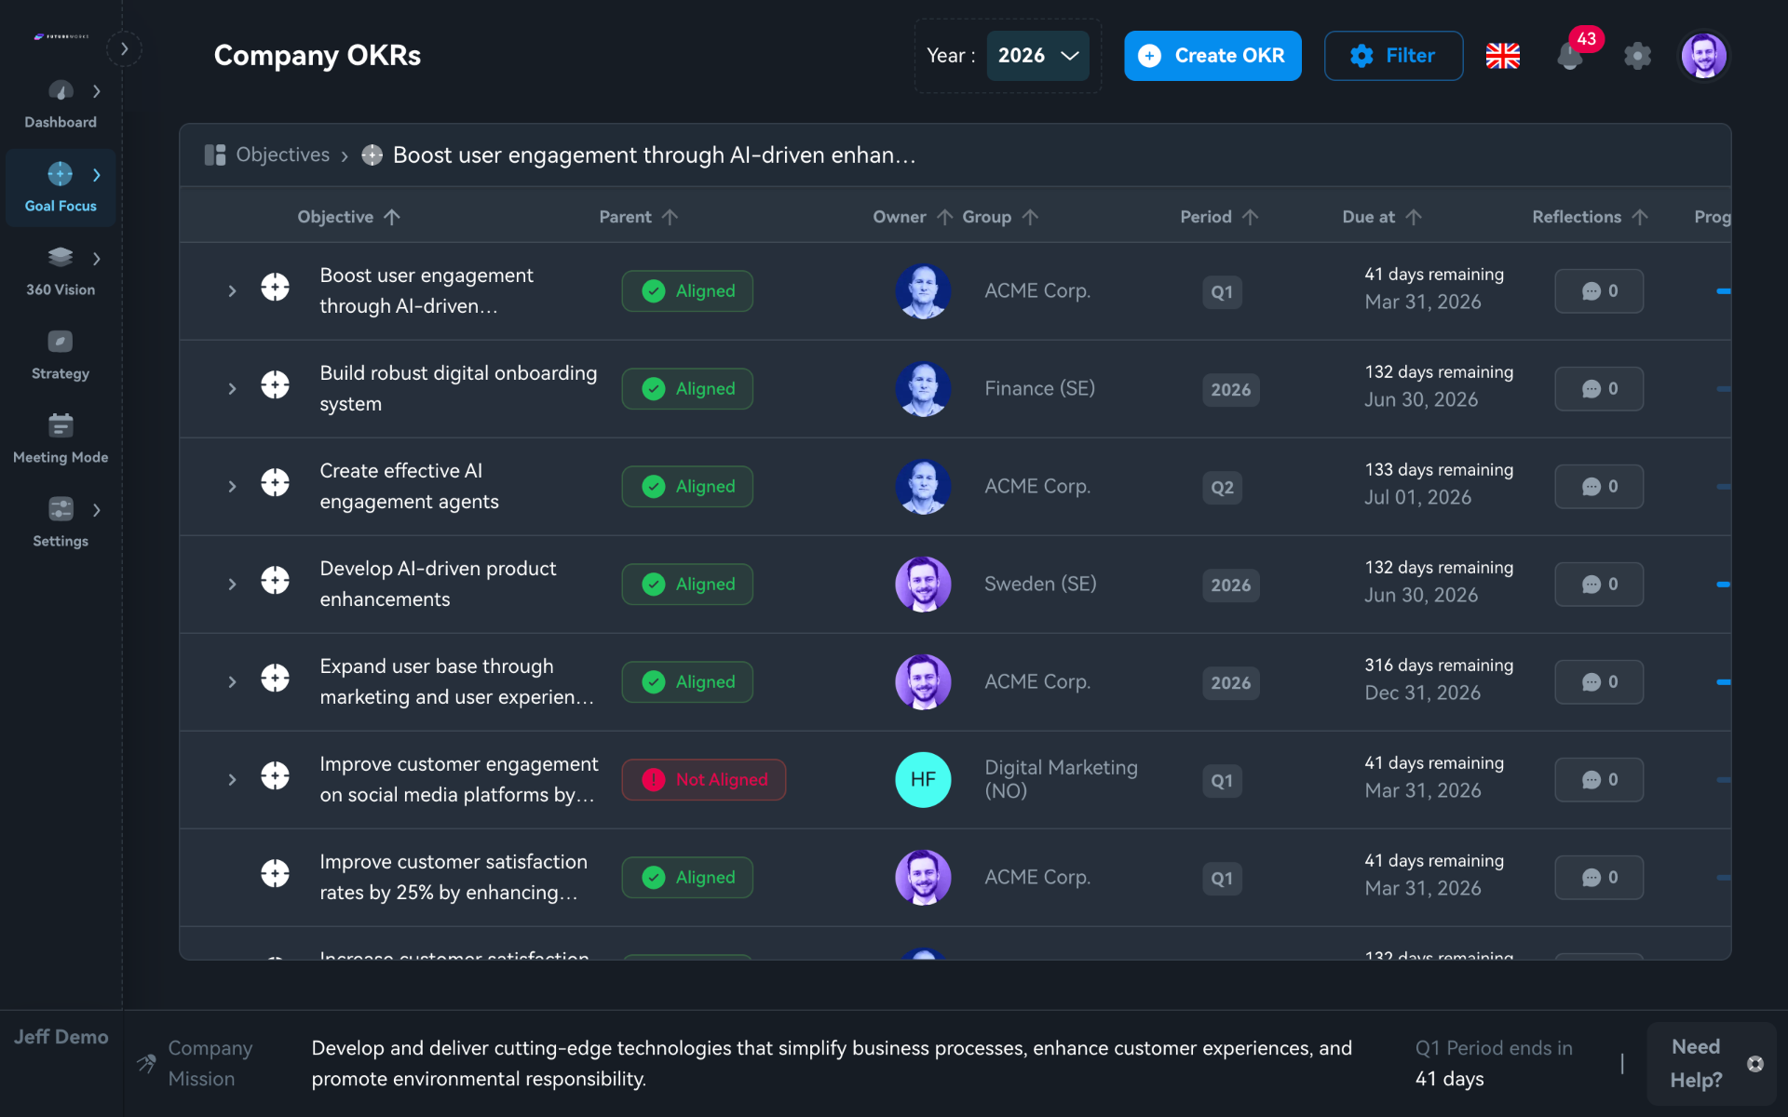Expand the sidebar with the collapse chevron
Viewport: 1788px width, 1117px height.
(x=124, y=48)
